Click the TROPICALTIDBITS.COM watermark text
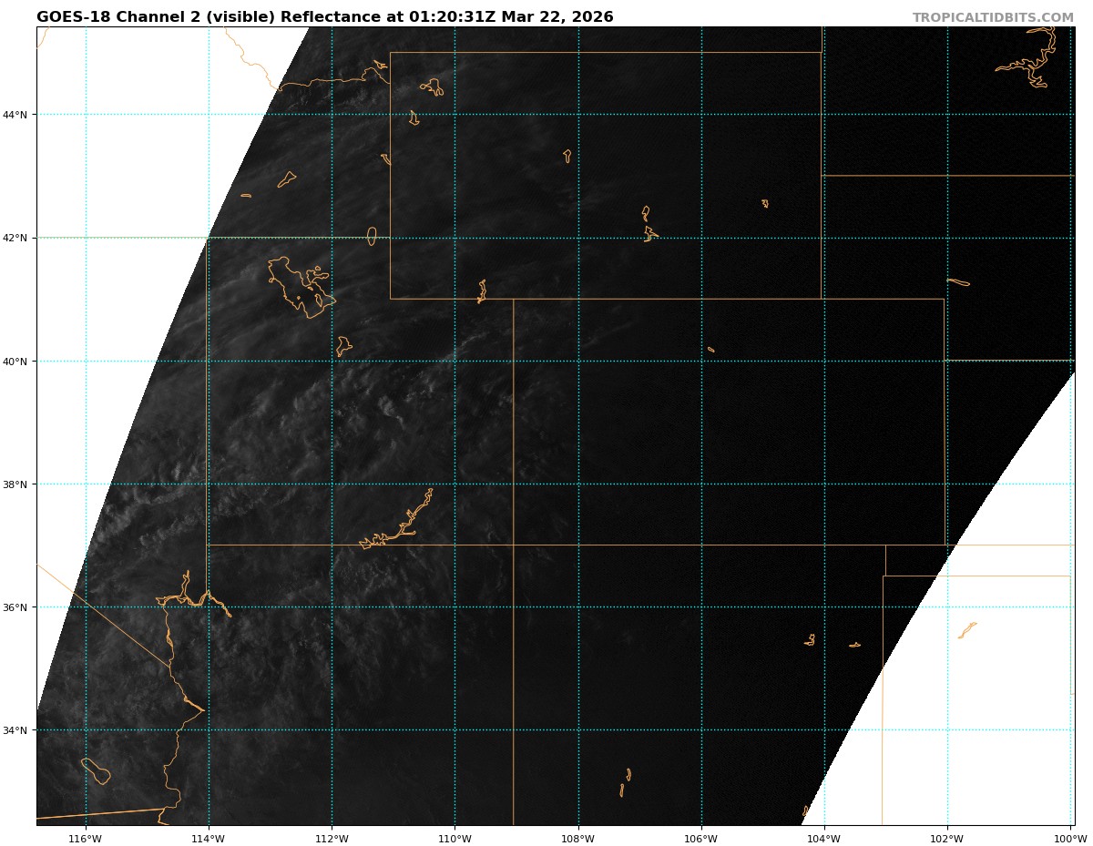1093x846 pixels. 993,17
